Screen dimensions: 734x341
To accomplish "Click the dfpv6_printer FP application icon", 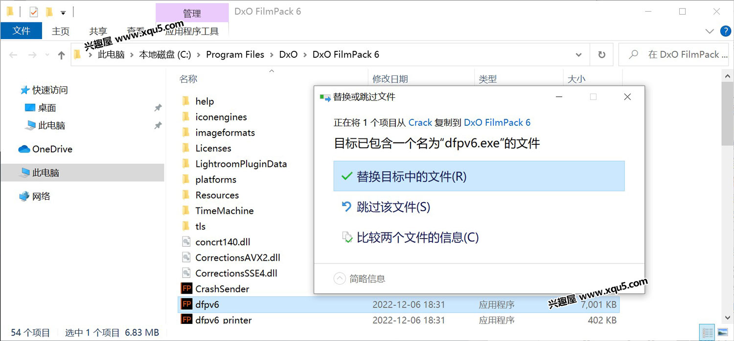I will point(186,319).
